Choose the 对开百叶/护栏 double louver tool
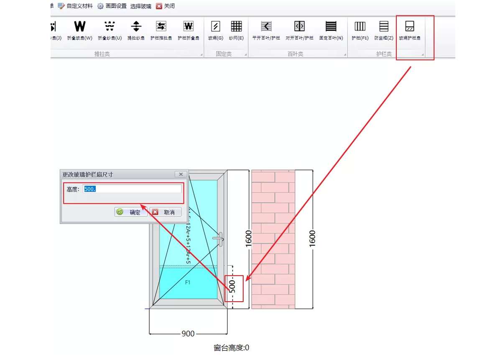 point(299,30)
